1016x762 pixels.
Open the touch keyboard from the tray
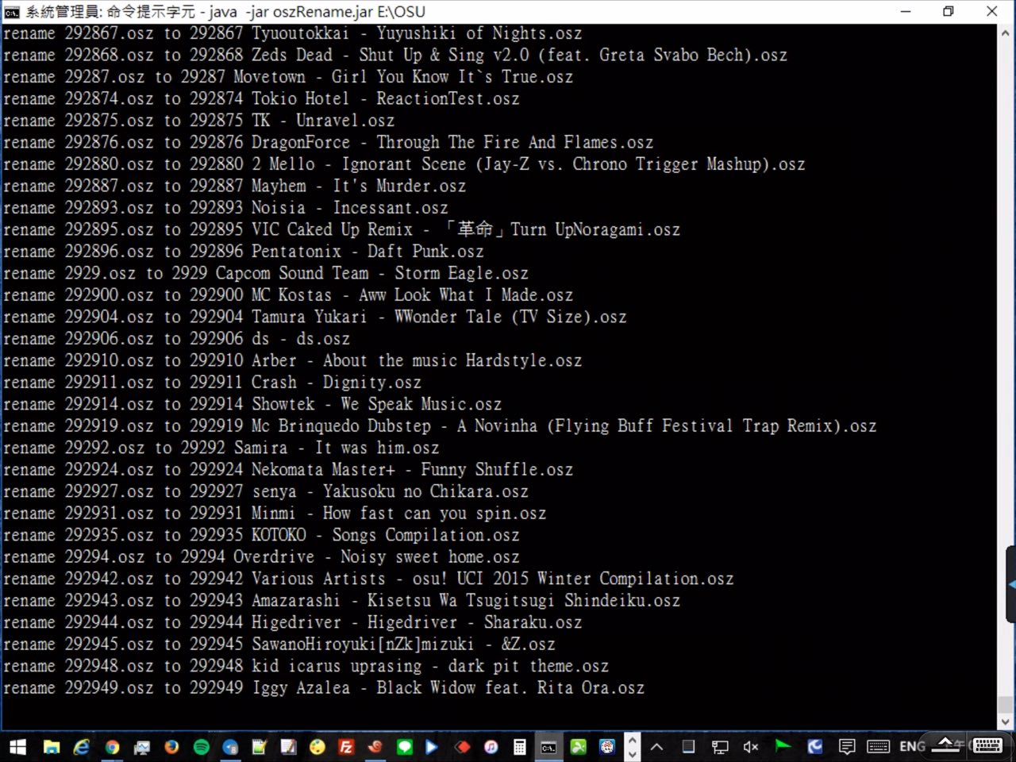(x=879, y=747)
